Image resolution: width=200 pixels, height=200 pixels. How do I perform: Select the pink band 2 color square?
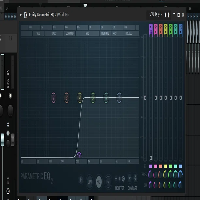click(x=156, y=166)
